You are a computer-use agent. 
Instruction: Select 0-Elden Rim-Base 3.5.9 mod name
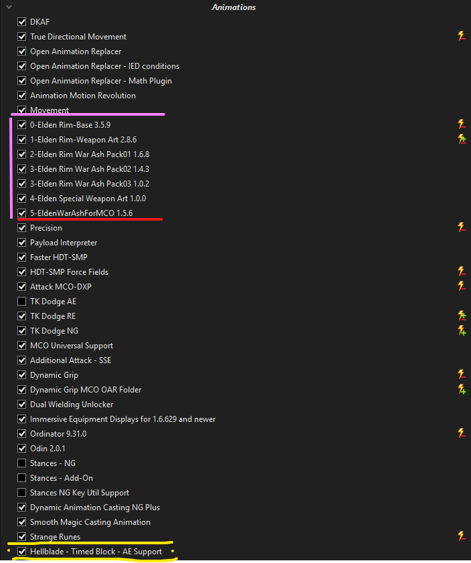tap(70, 125)
